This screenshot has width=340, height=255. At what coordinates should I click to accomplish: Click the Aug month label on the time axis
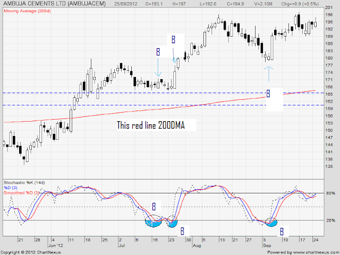click(197, 245)
